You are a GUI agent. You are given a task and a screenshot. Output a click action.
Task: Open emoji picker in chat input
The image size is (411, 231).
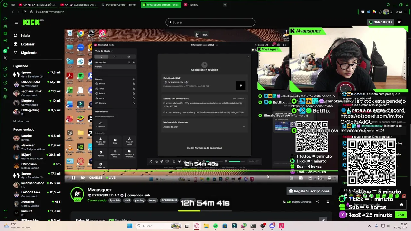[x=401, y=205]
